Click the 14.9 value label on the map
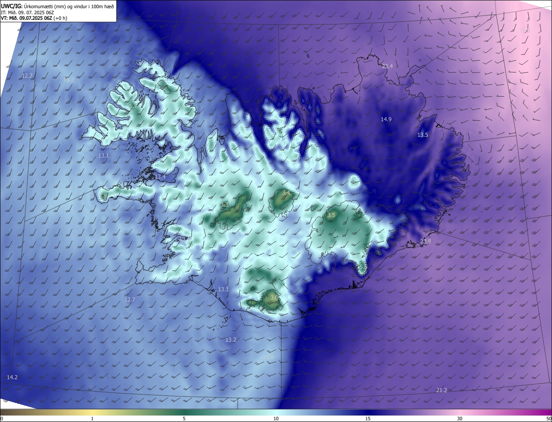 pos(386,120)
